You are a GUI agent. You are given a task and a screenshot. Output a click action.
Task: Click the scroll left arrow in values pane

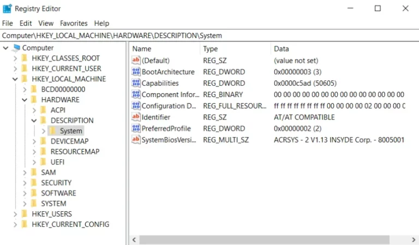tap(134, 240)
